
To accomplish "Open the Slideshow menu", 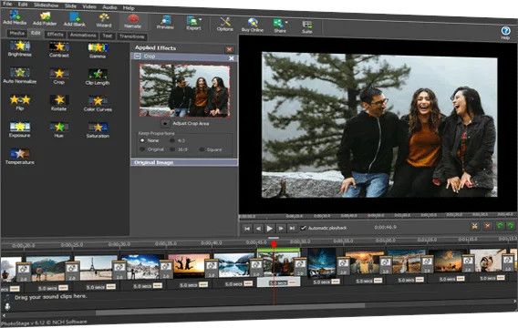I will (46, 5).
